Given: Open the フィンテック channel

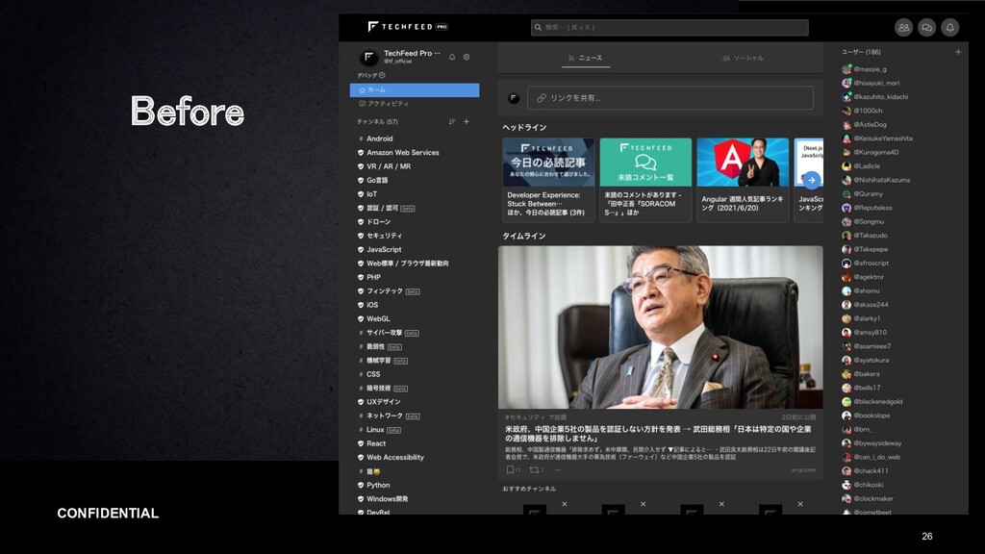Looking at the screenshot, I should [x=385, y=290].
